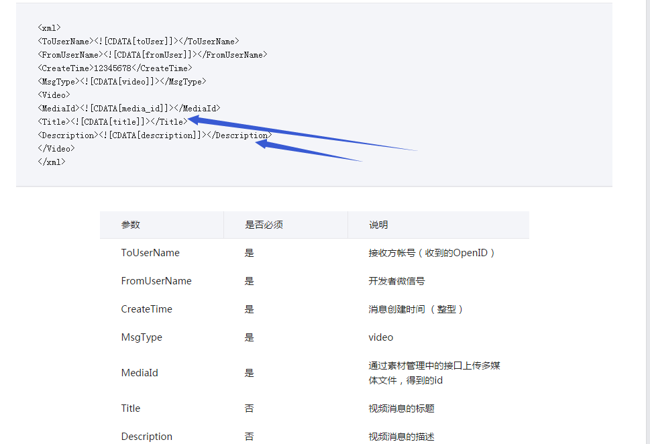650x444 pixels.
Task: Select the ToUserName parameter cell
Action: click(150, 253)
